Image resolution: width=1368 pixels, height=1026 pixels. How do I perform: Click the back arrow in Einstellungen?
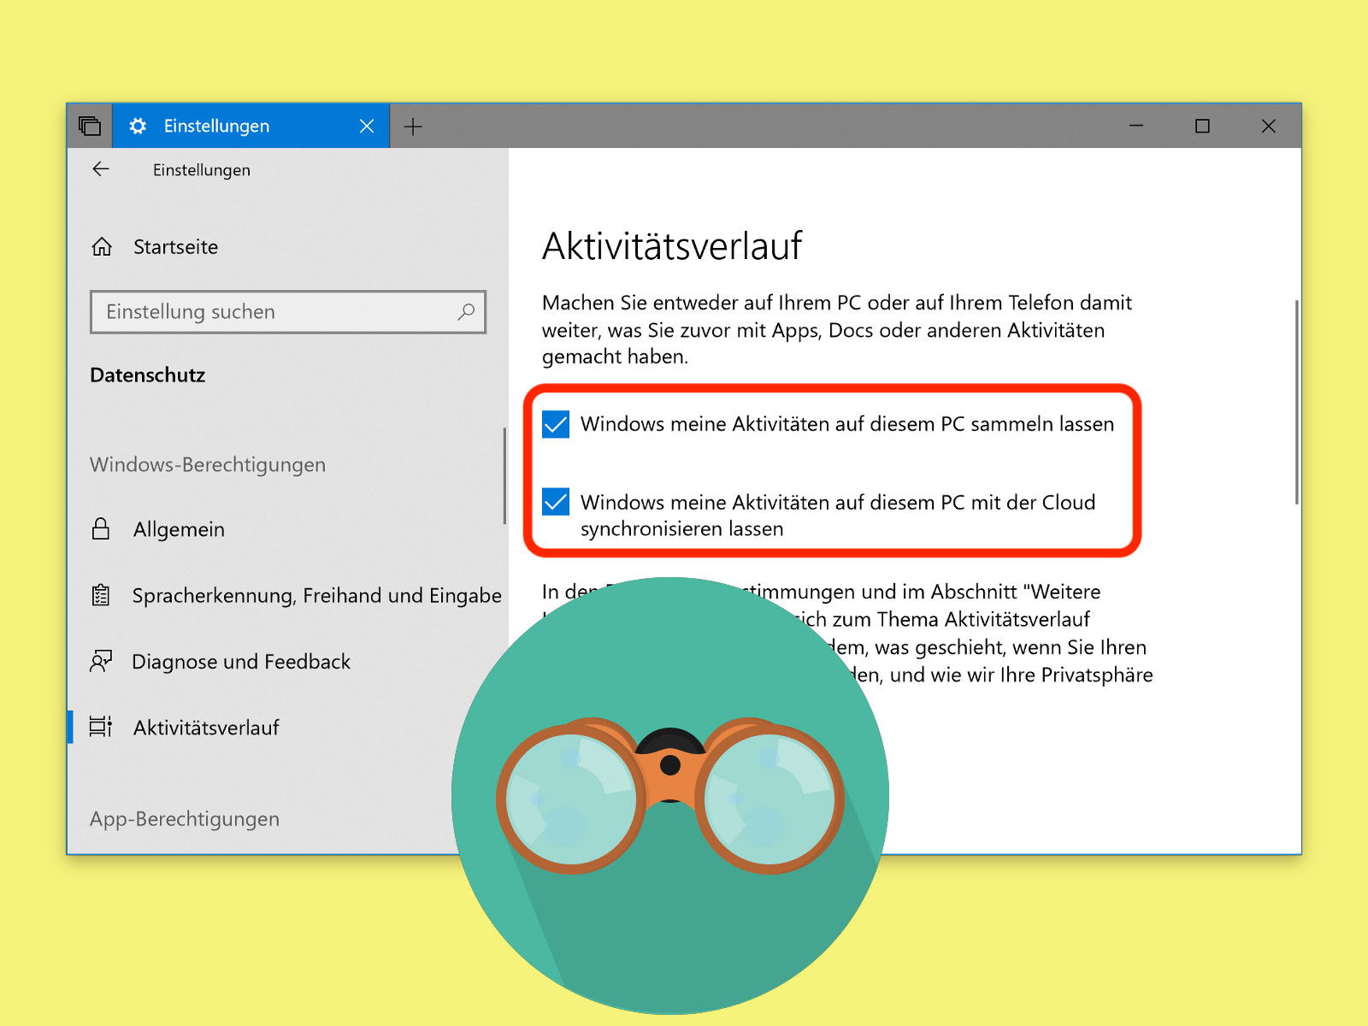click(x=101, y=169)
